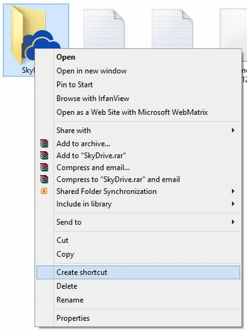Choose Delete from the context menu

(x=138, y=286)
